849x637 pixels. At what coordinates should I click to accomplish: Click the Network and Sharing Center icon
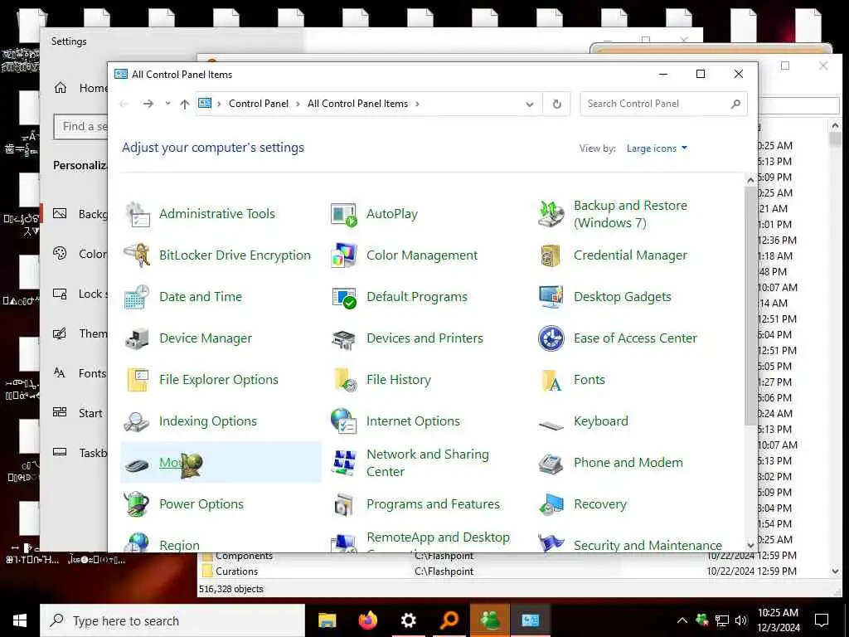[x=344, y=463]
